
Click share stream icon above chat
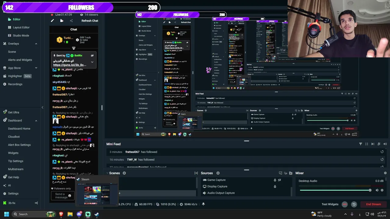point(71,21)
